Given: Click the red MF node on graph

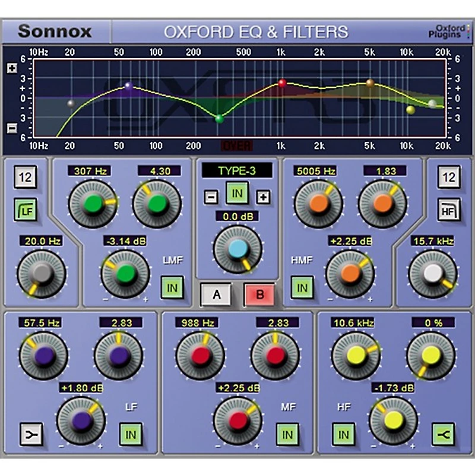Looking at the screenshot, I should [x=282, y=83].
